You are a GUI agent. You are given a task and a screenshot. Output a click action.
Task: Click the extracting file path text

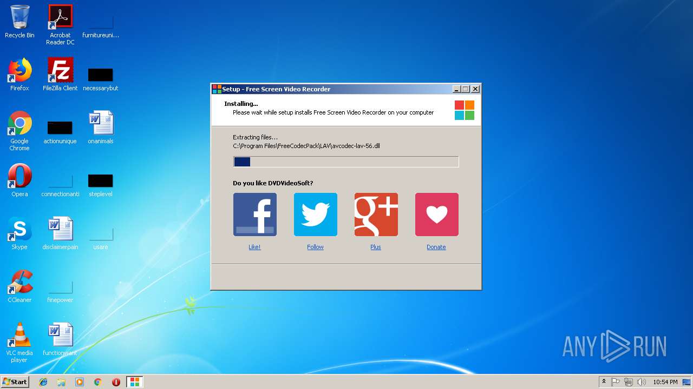pyautogui.click(x=306, y=146)
